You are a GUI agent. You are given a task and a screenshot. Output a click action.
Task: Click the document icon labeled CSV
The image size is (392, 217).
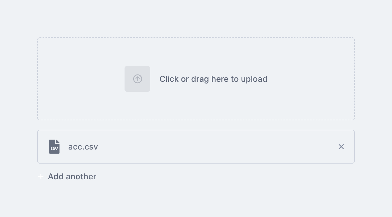click(54, 147)
